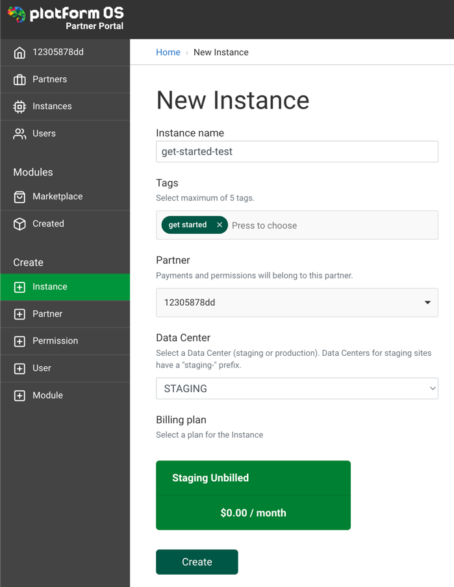This screenshot has width=454, height=587.
Task: Click the Instance name input field
Action: coord(296,151)
